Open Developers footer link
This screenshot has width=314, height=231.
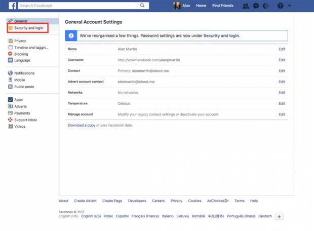click(x=137, y=201)
